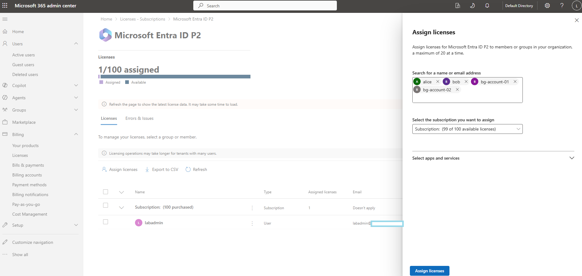Screen dimensions: 582x276
Task: Click the blue Assign licenses button
Action: [x=430, y=271]
